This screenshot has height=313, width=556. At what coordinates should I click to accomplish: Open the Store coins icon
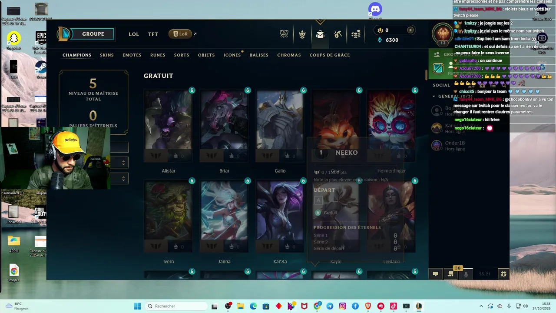click(356, 34)
